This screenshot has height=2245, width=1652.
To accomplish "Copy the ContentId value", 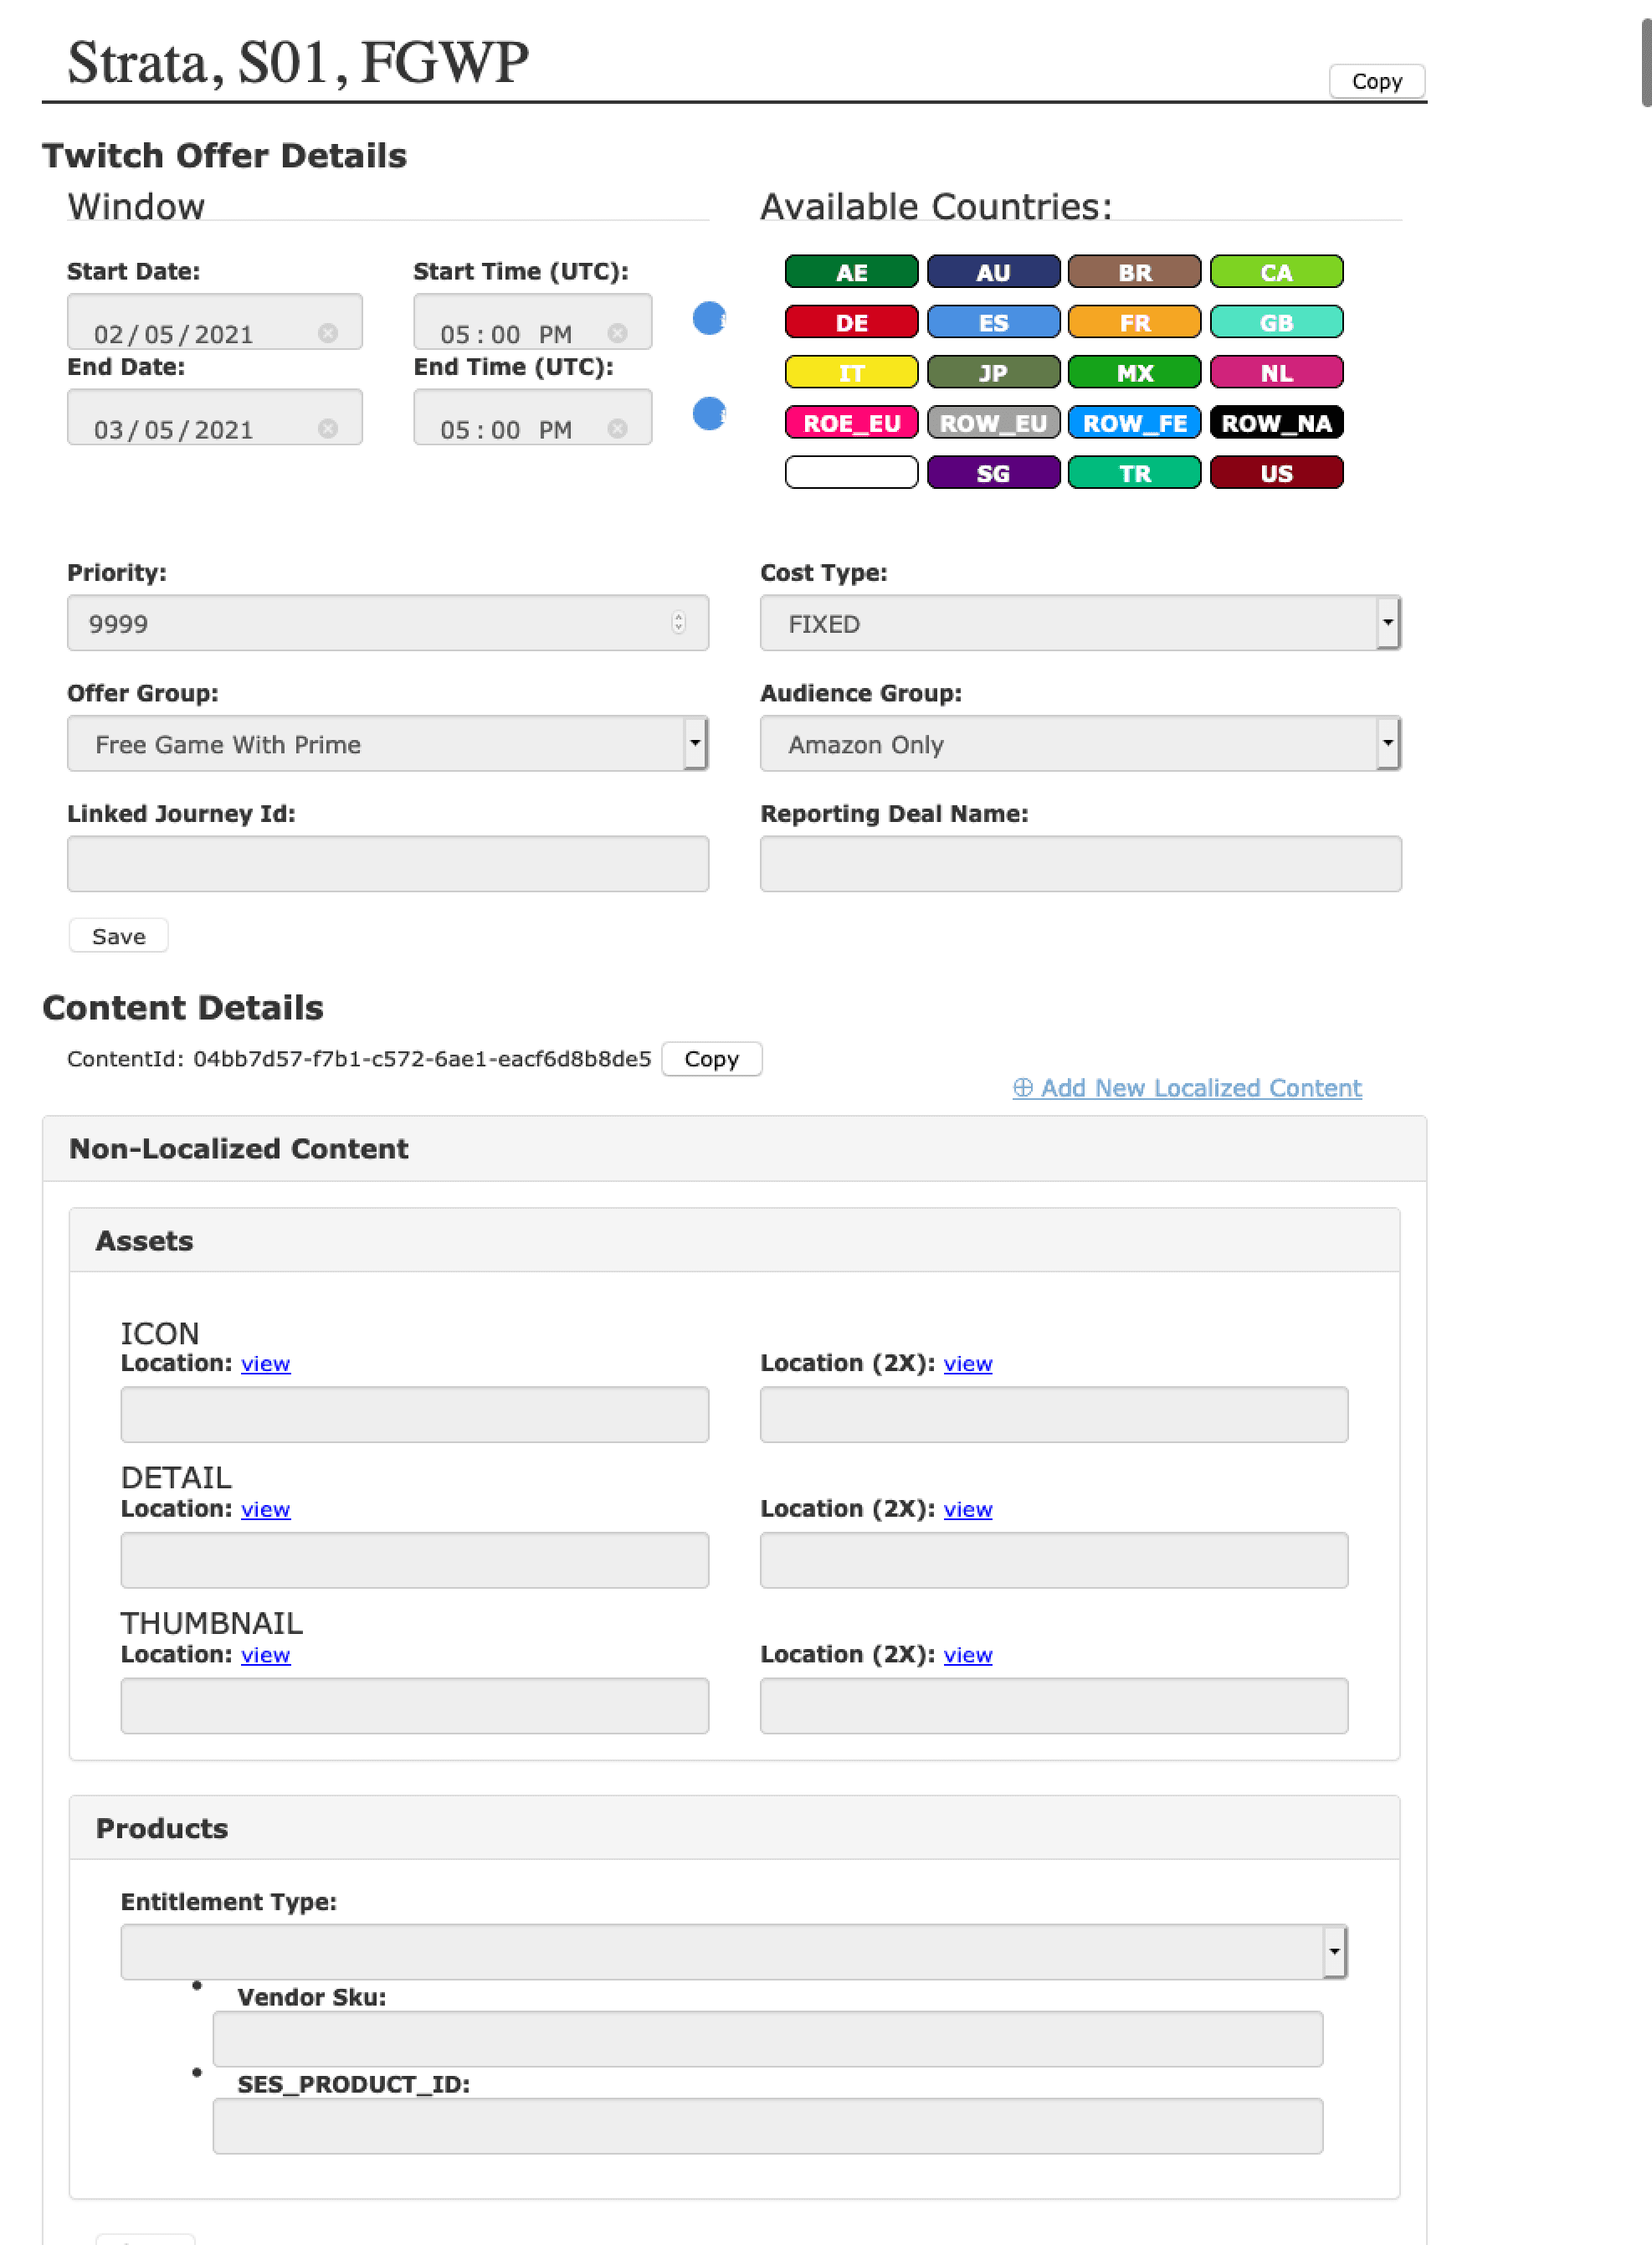I will [x=711, y=1059].
